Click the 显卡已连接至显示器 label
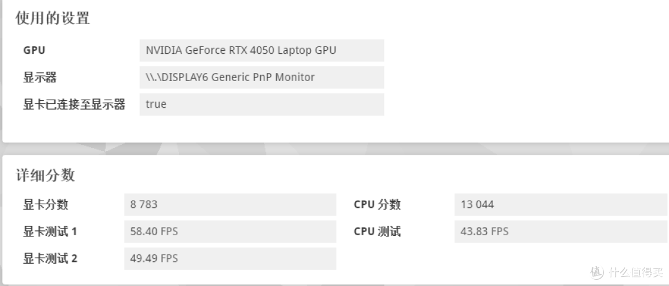 (74, 105)
